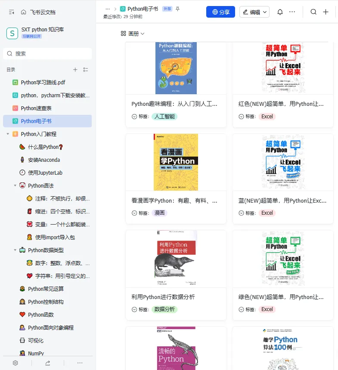This screenshot has height=370, width=338.
Task: Click the watermelon icon next to 什么是Python
Action: (22, 147)
